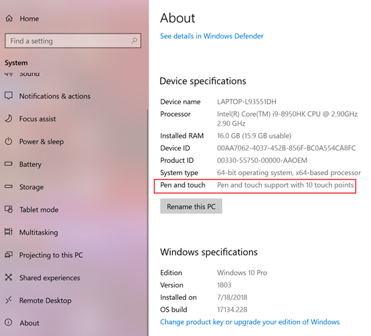
Task: Select the Remote Desktop icon
Action: (9, 300)
